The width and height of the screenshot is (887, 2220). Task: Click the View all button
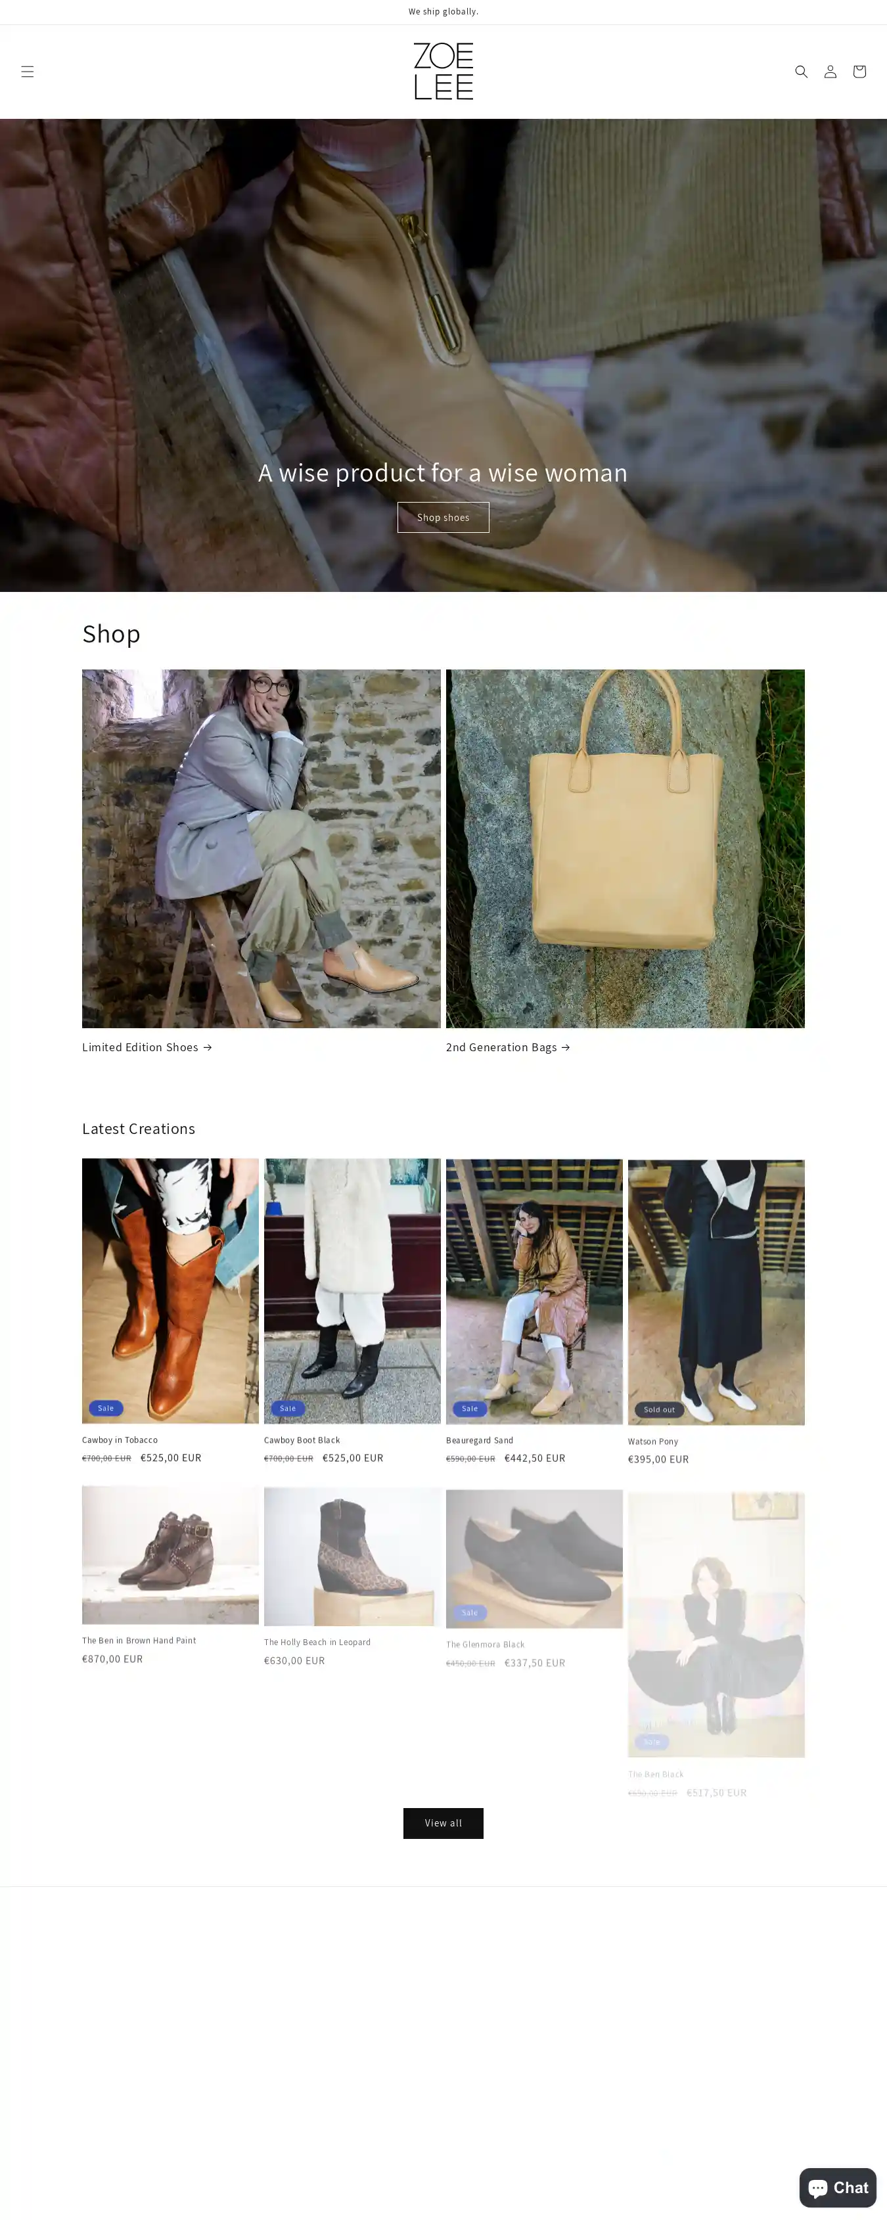pos(443,1823)
